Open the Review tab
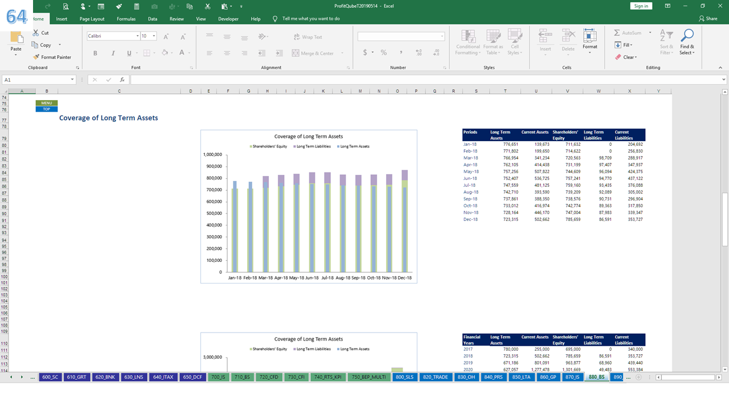This screenshot has height=410, width=729. (x=177, y=19)
